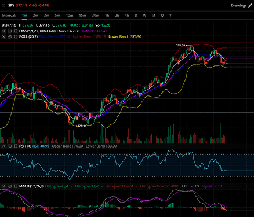Select the 5m interval
Viewport: 254px width, 217px height.
pyautogui.click(x=57, y=16)
